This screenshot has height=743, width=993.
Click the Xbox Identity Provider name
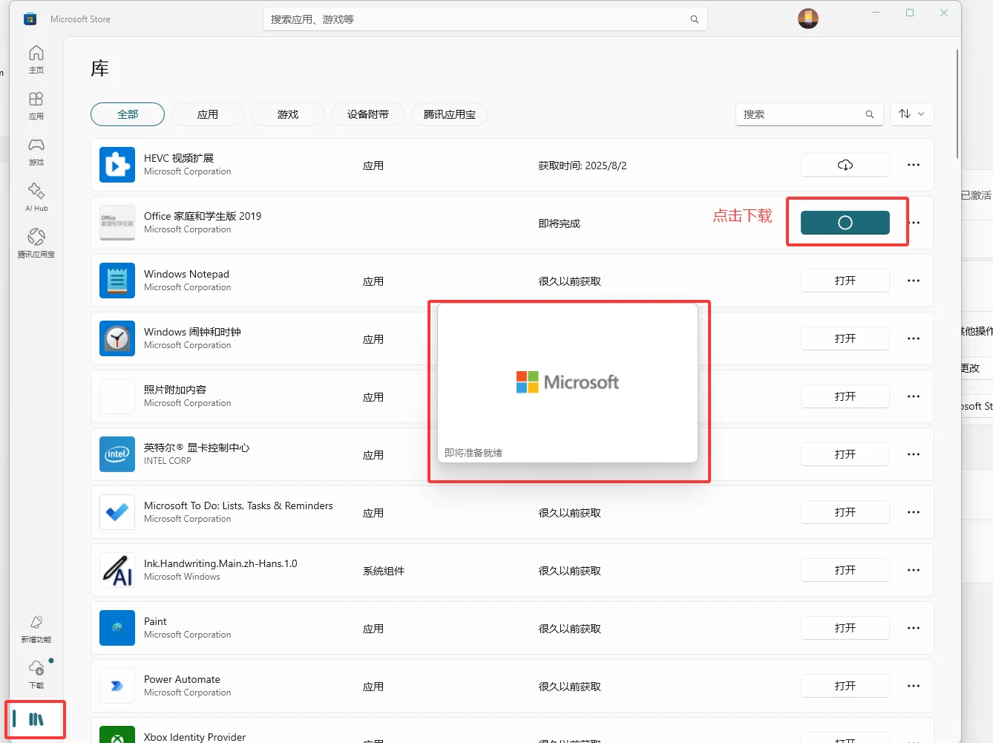pos(194,737)
